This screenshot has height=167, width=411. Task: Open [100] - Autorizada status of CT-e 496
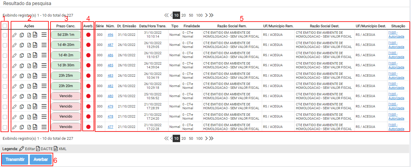(396, 35)
